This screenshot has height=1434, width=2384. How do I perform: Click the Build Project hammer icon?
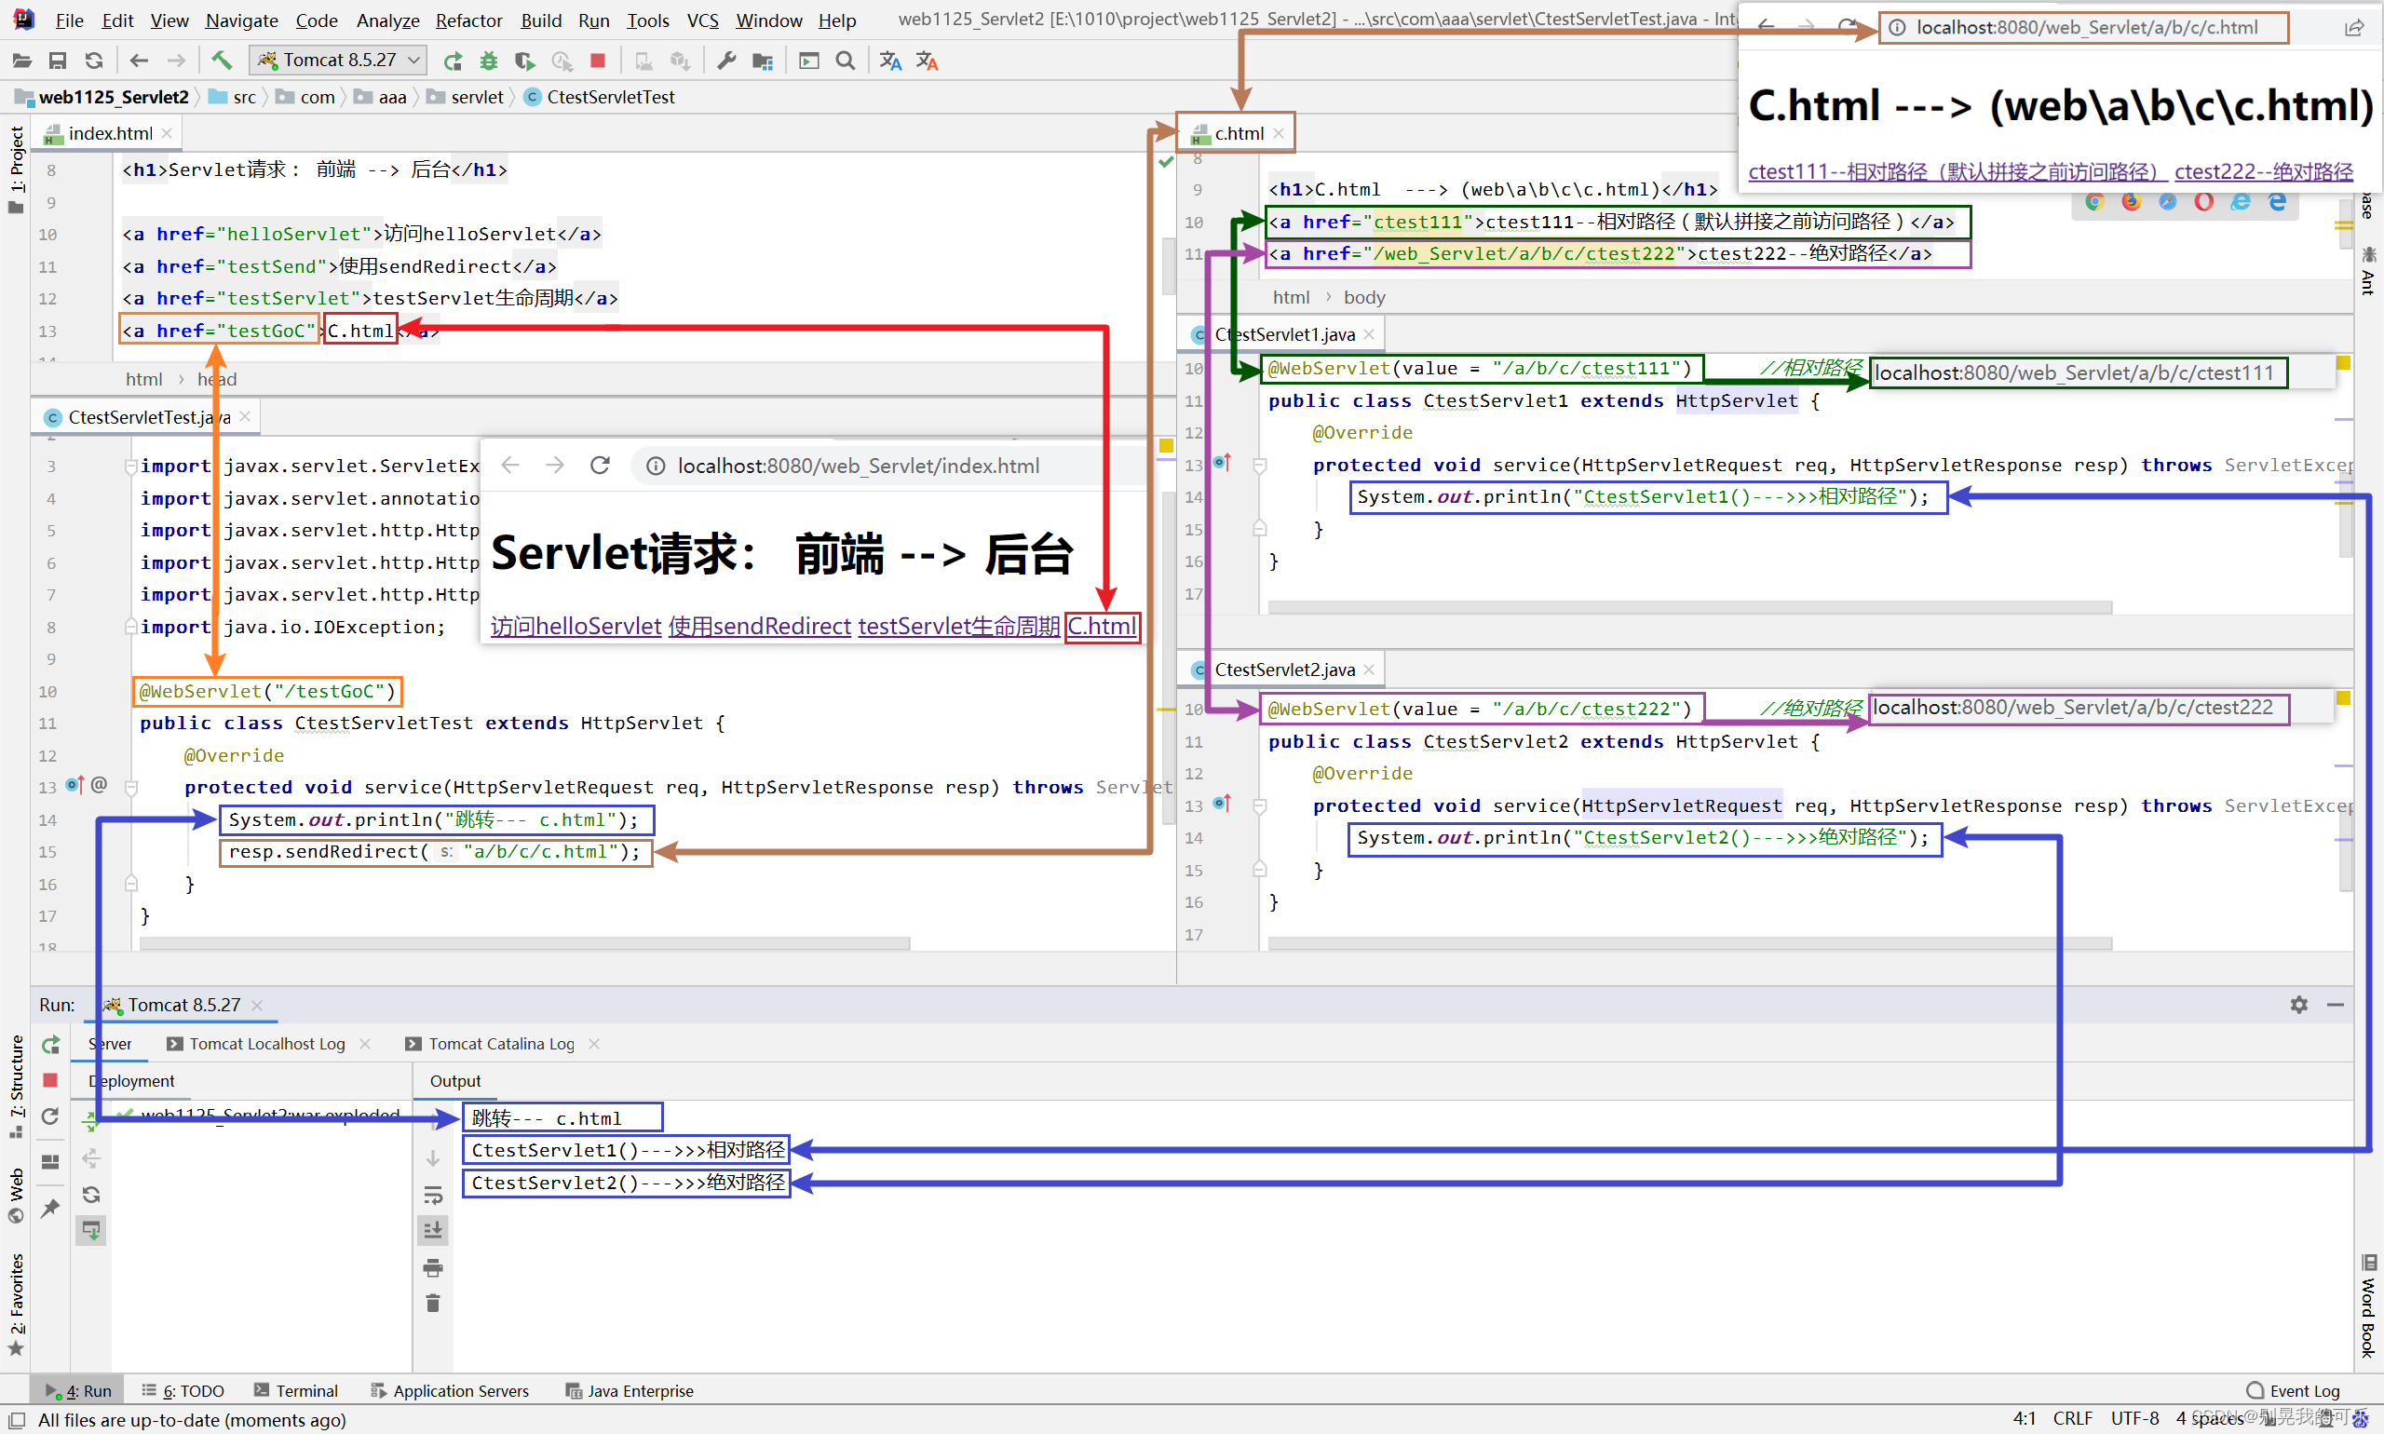(223, 61)
